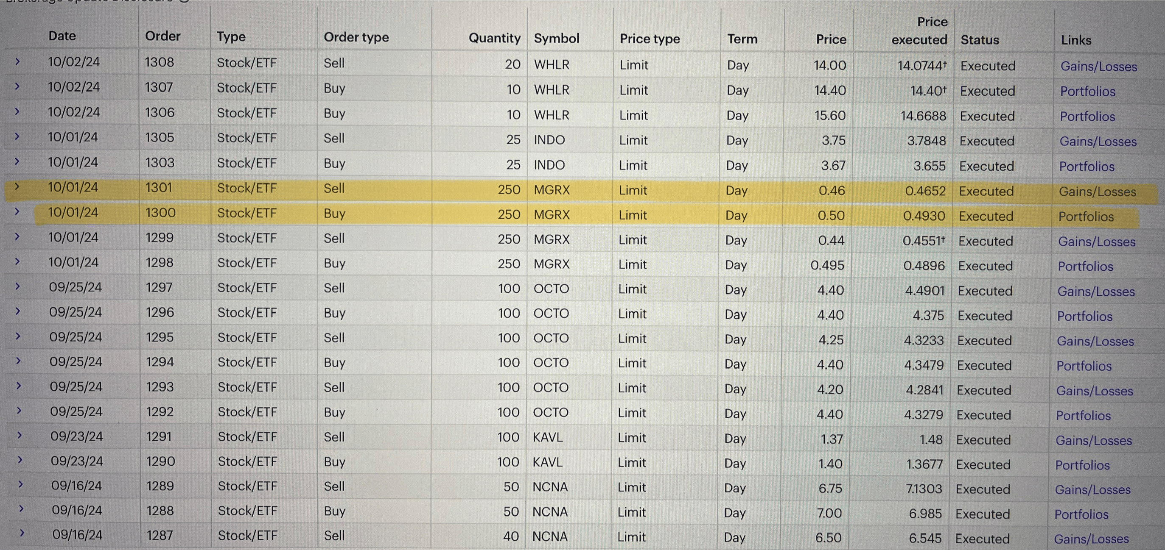Image resolution: width=1165 pixels, height=550 pixels.
Task: Open Gains/Losses link for order 1308
Action: [1098, 67]
